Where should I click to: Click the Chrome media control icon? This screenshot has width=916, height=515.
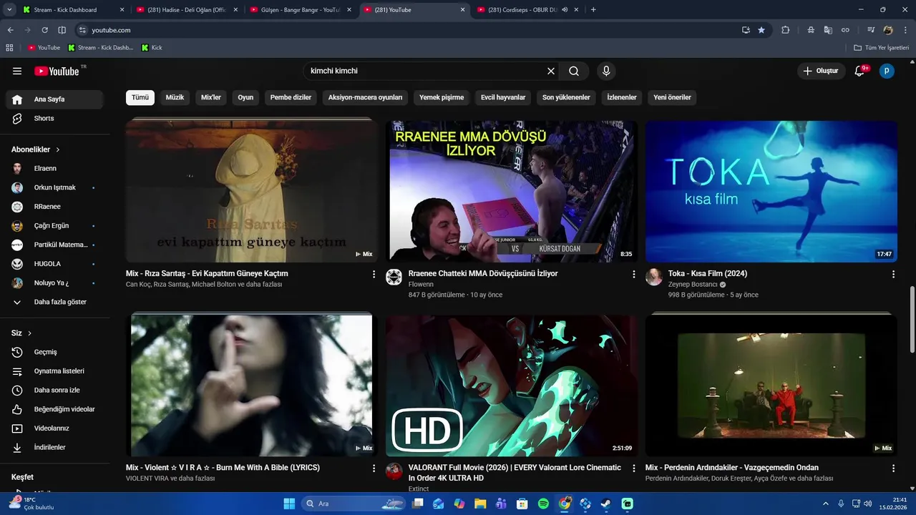pos(871,30)
